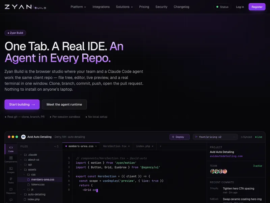Click the Avid Auto Detailing project logo avatar
Screen dimensions: 270x203
pos(23,137)
